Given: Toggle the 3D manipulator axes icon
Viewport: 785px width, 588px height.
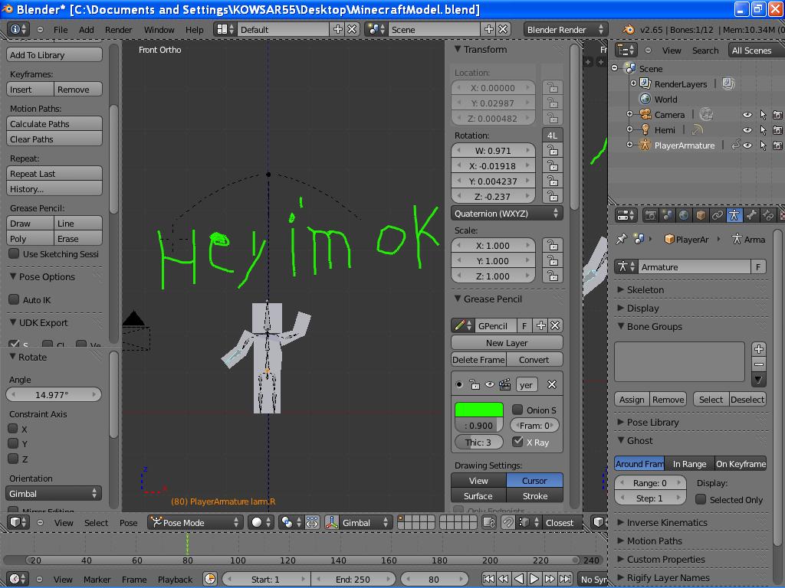Looking at the screenshot, I should click(331, 522).
